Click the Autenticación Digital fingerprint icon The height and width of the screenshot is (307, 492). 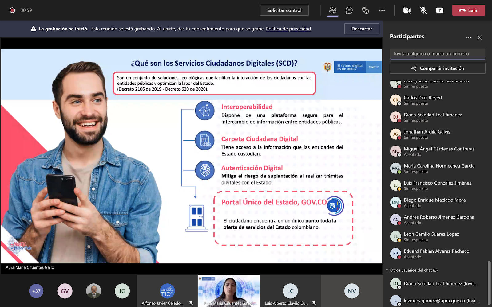[x=205, y=170]
